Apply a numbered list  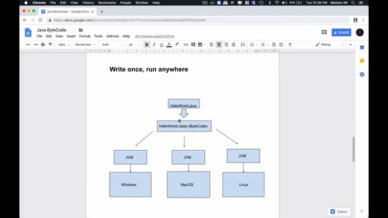(252, 45)
